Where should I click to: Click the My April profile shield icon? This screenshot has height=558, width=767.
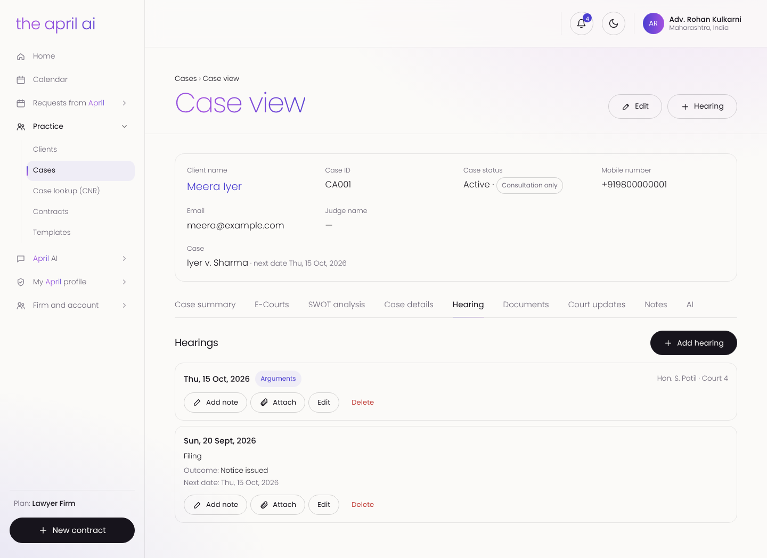click(21, 282)
